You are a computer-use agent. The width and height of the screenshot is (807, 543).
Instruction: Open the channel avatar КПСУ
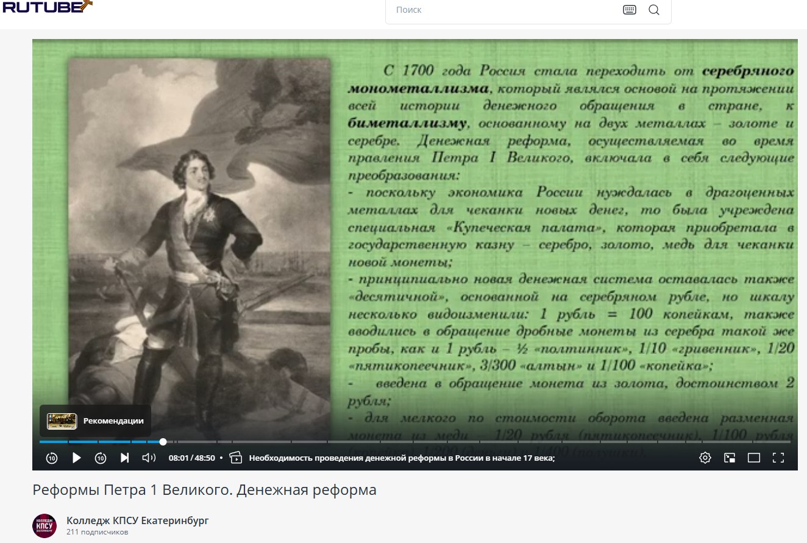pos(44,525)
